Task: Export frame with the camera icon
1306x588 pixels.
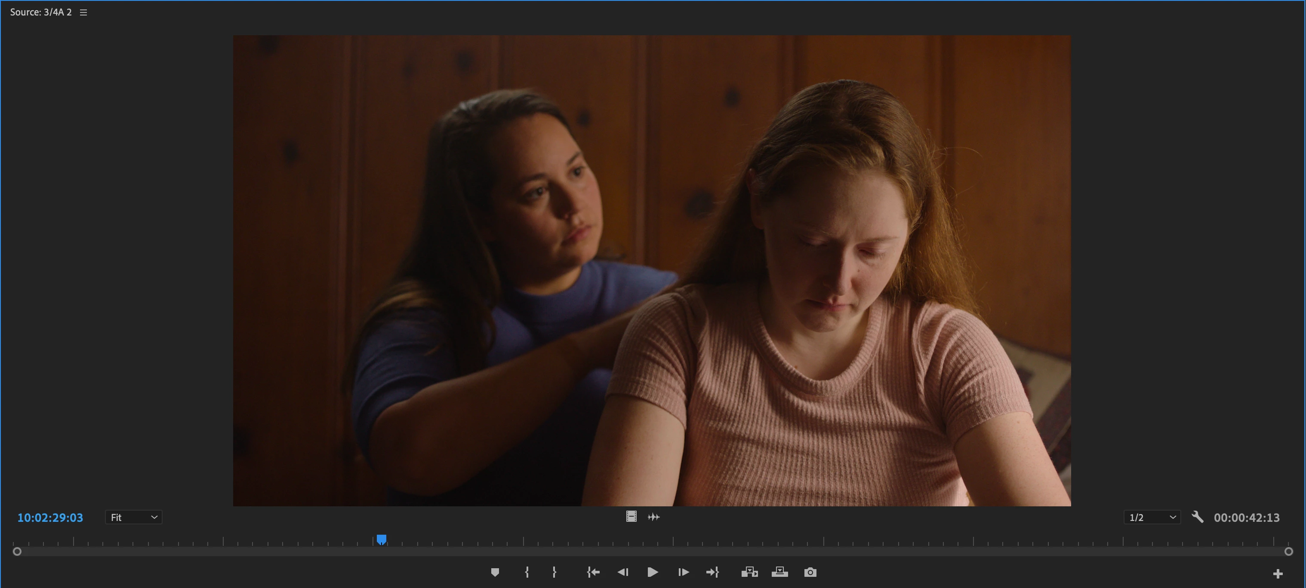Action: [810, 572]
